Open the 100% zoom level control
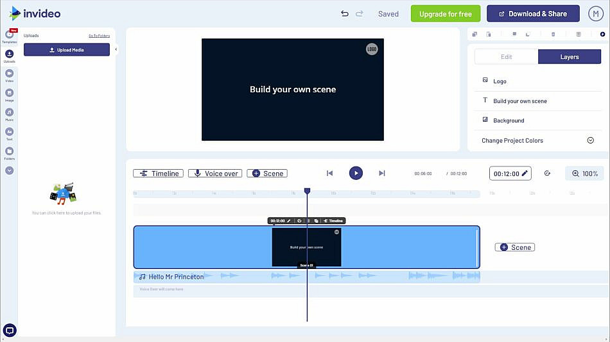Viewport: 610px width, 342px height. tap(584, 174)
